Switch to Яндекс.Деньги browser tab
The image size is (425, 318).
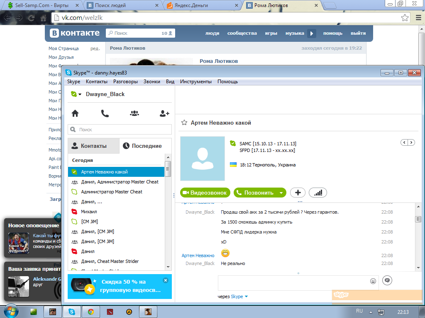[x=202, y=5]
